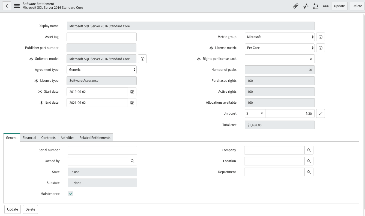This screenshot has width=365, height=216.
Task: Click the Location input field
Action: point(274,161)
